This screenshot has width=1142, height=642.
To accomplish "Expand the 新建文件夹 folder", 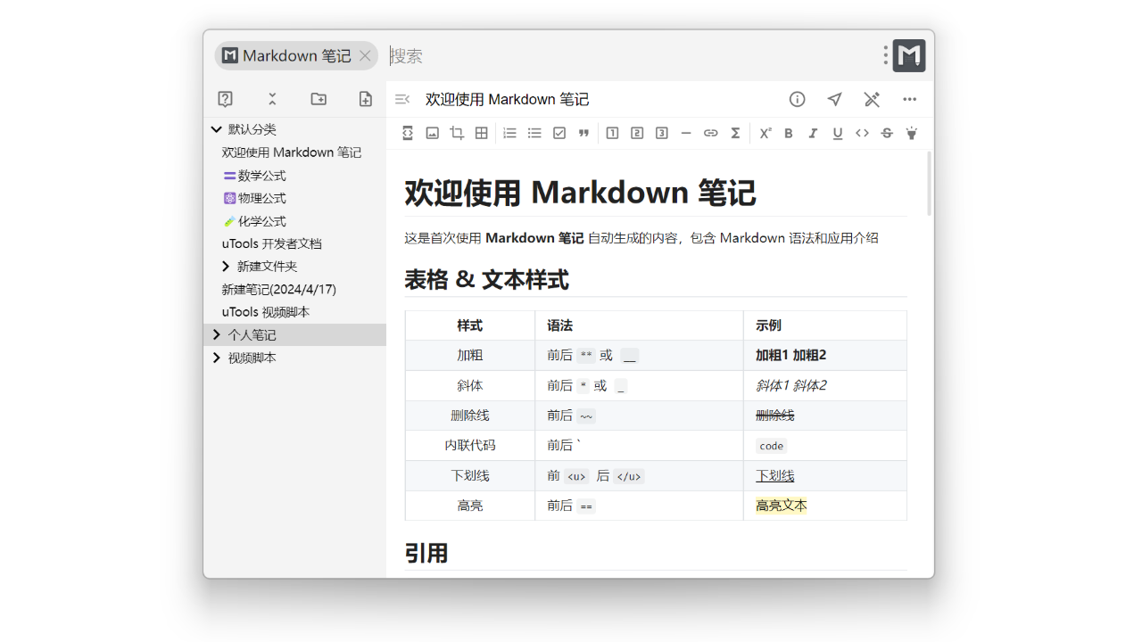I will coord(226,266).
